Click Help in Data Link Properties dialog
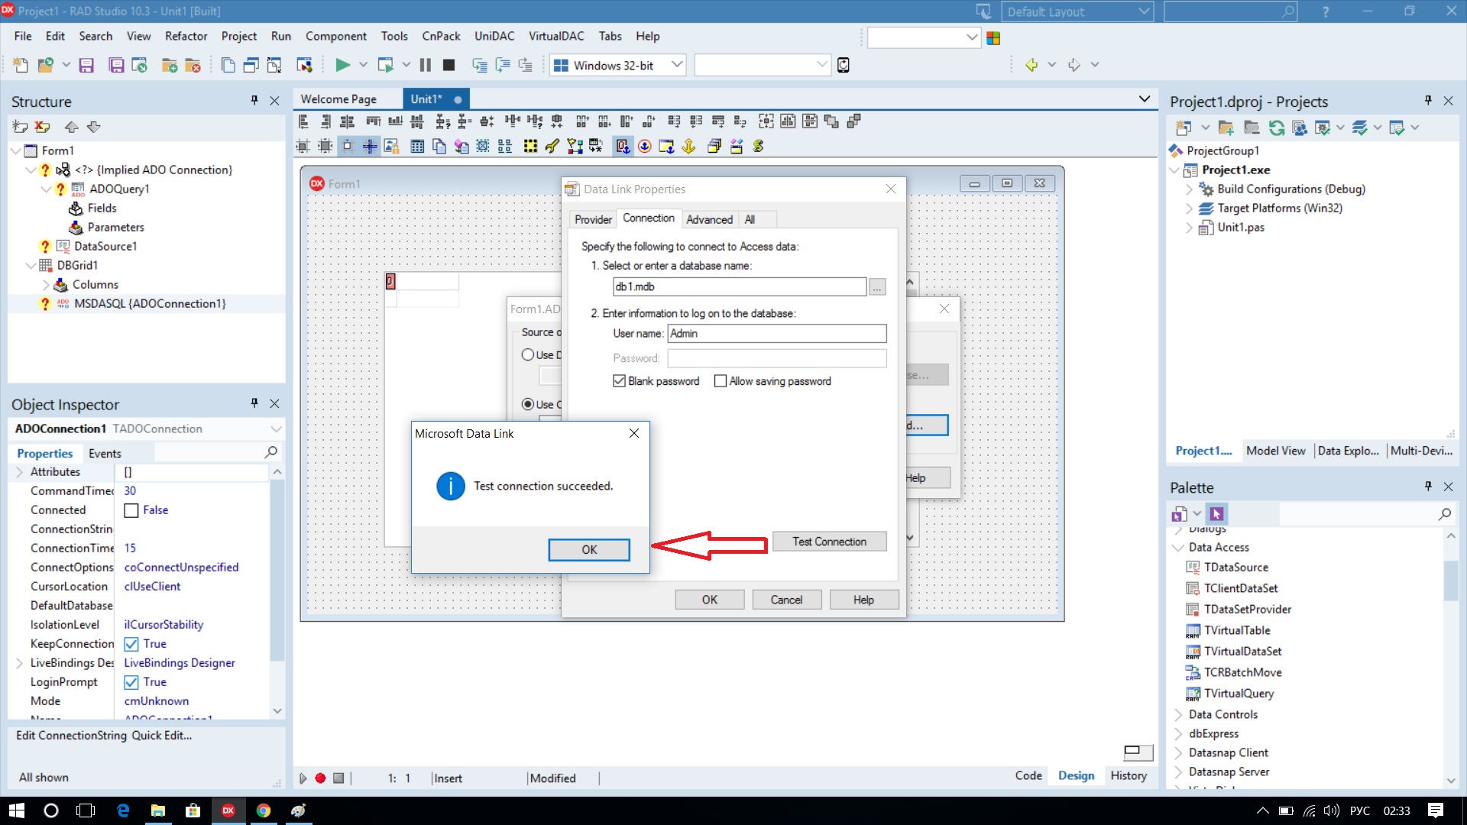Viewport: 1467px width, 825px height. [x=863, y=600]
